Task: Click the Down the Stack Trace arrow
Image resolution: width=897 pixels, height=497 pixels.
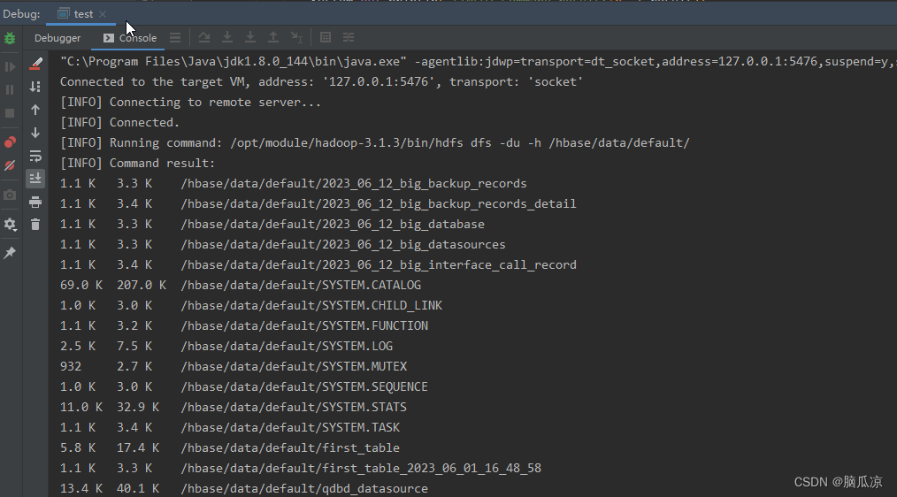Action: tap(35, 133)
